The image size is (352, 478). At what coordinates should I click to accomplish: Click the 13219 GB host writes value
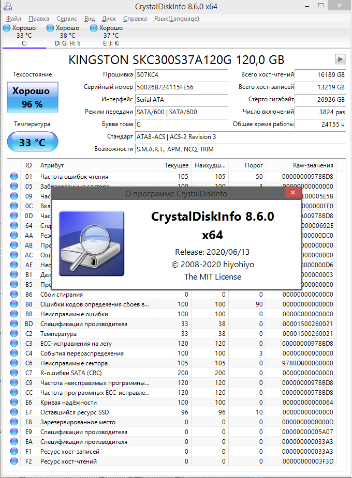click(x=320, y=87)
